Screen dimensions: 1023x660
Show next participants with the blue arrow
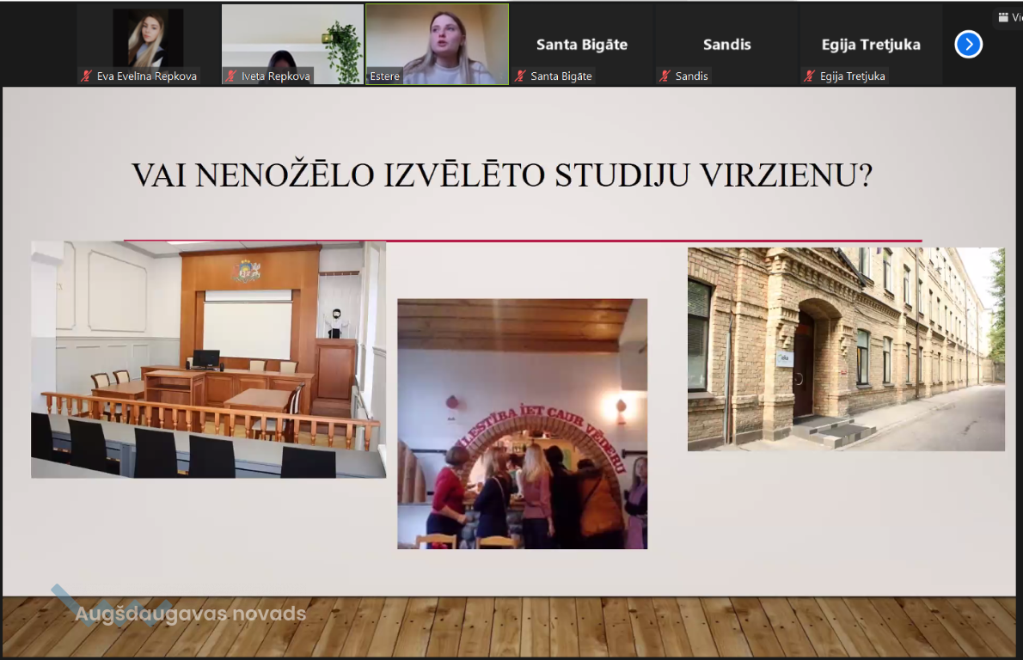coord(968,44)
